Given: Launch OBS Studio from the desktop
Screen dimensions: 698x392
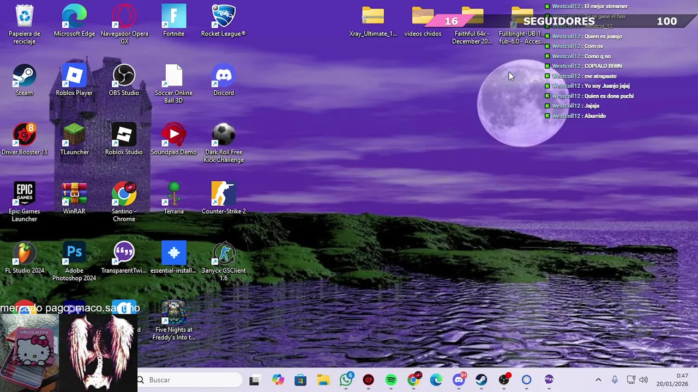Looking at the screenshot, I should click(124, 80).
